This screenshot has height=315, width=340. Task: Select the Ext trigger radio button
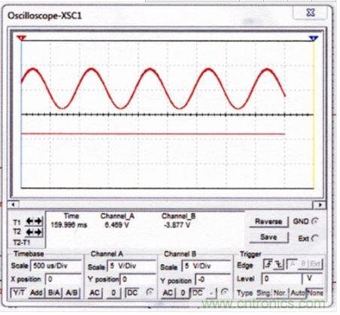pyautogui.click(x=315, y=238)
